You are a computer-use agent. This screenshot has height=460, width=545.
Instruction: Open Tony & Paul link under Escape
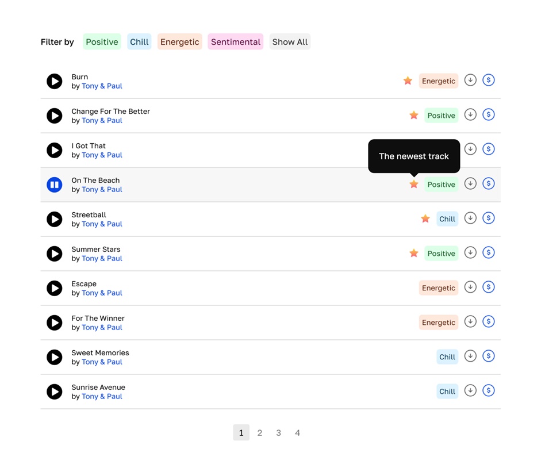(x=102, y=293)
